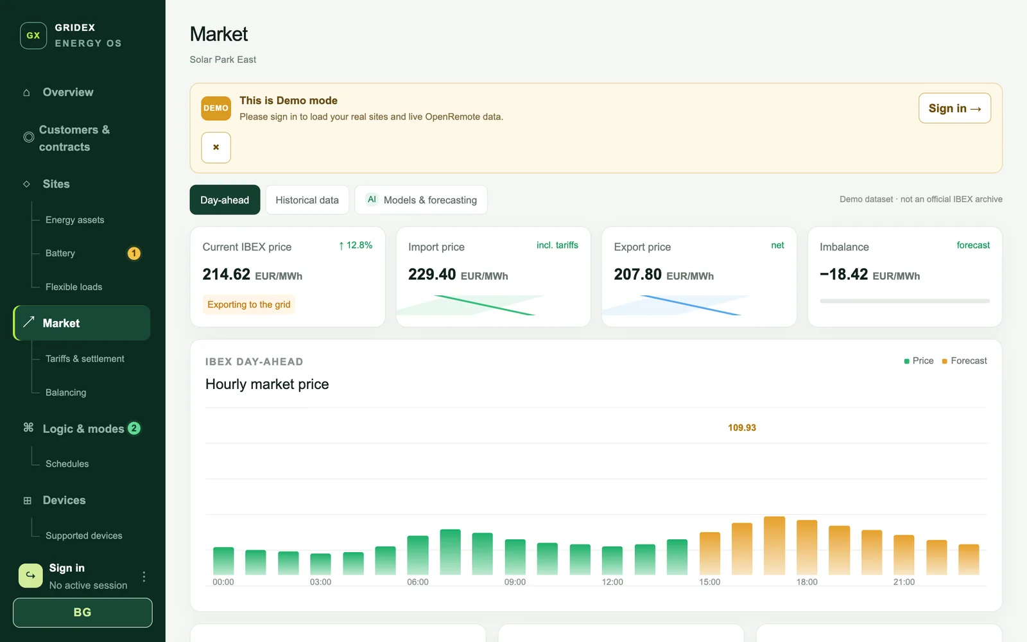Screen dimensions: 1027x642
Task: Click the GX Gridex logo icon
Action: point(33,36)
